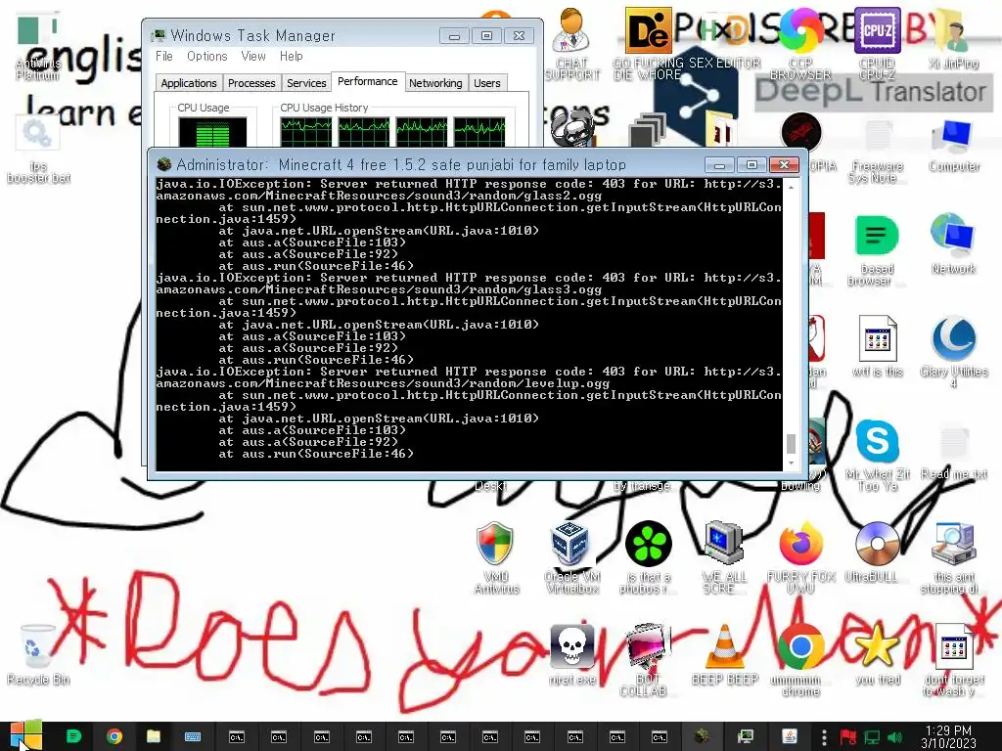
Task: Launch Oracle VM VirtualBox
Action: (x=571, y=557)
